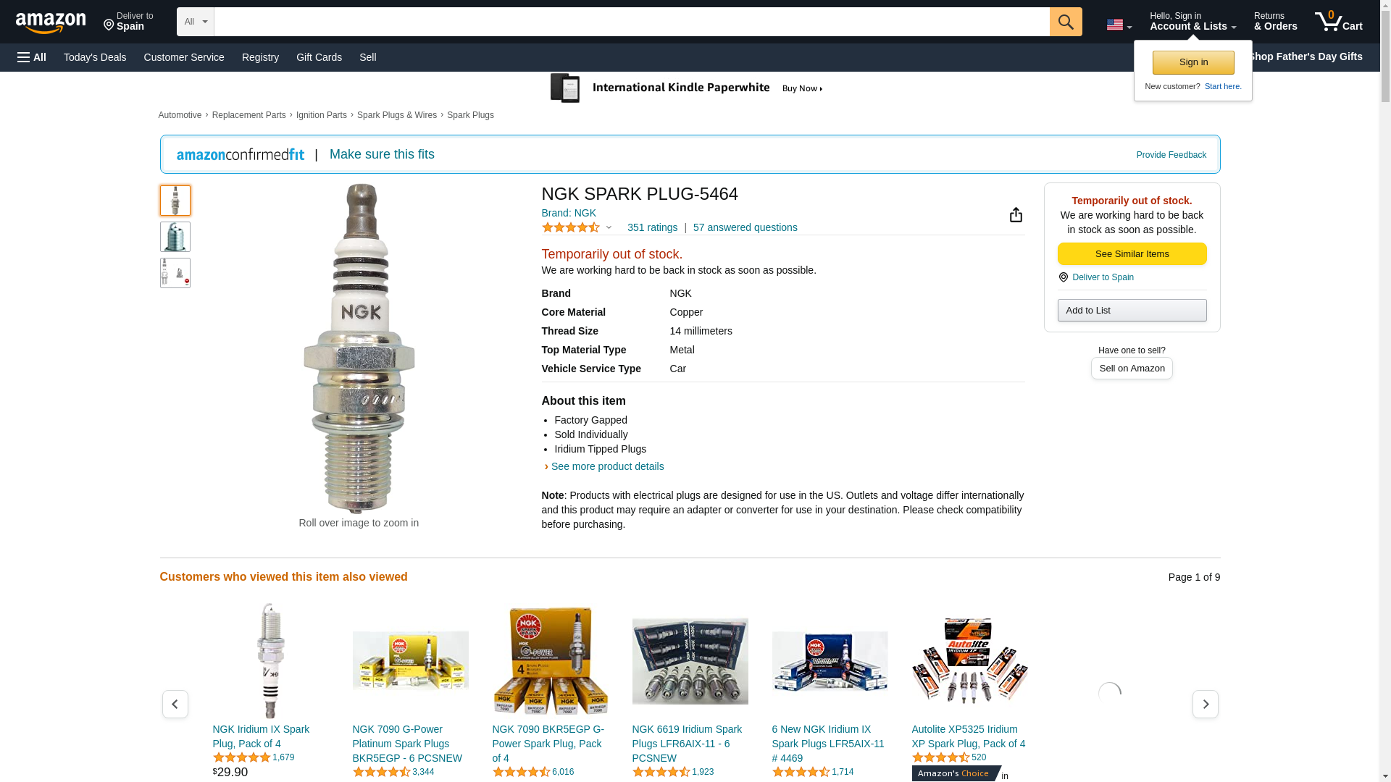Click the US flag language selector
The image size is (1391, 782).
(1119, 25)
